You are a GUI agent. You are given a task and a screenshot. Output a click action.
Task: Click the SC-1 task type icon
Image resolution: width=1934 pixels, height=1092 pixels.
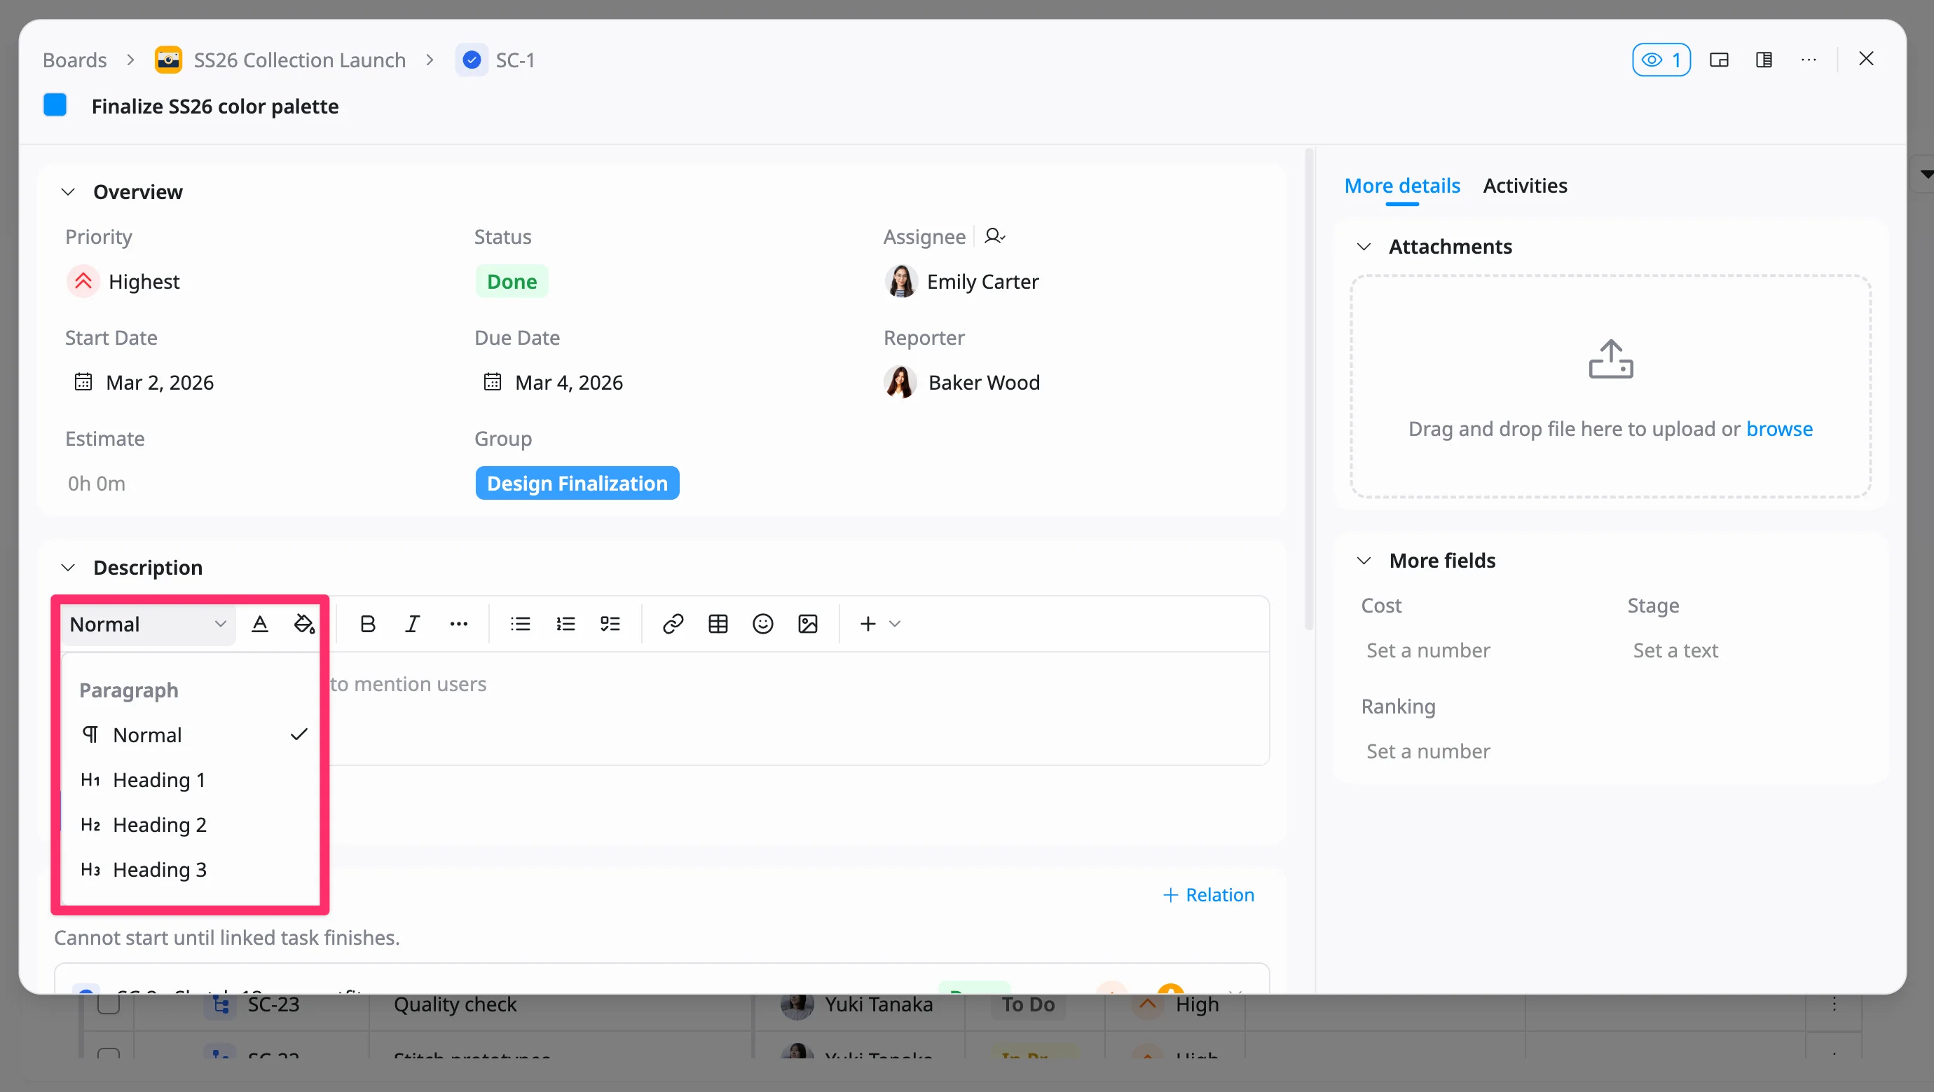click(x=472, y=60)
